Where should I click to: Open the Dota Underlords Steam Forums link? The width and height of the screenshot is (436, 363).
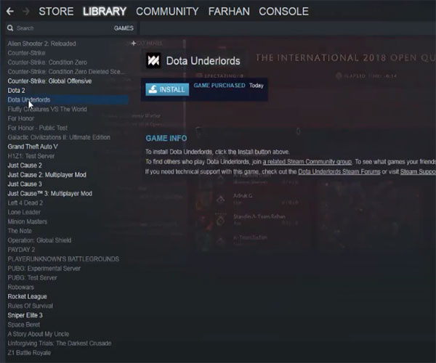coord(339,171)
